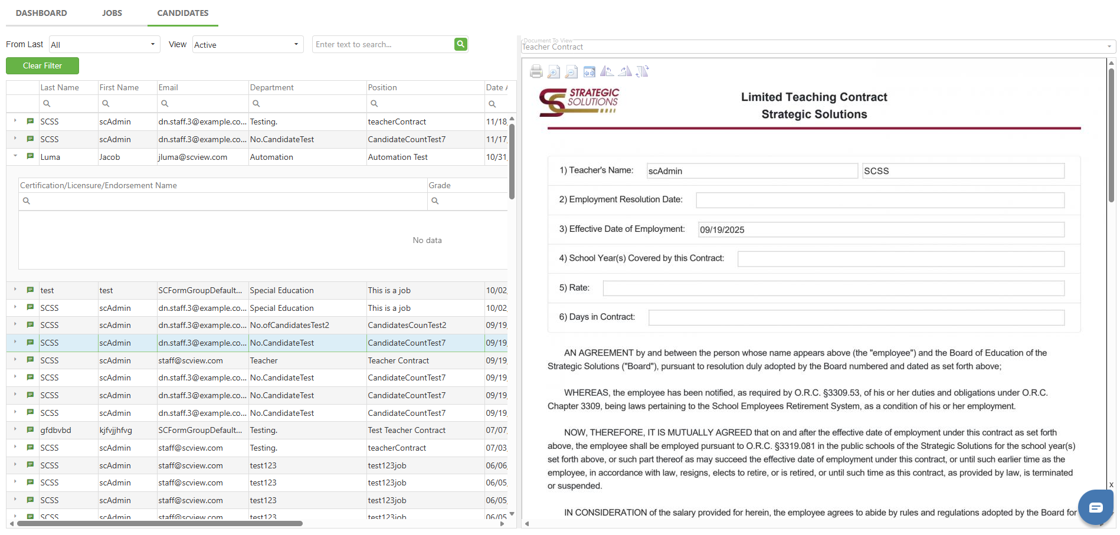Sort by Certification/Licensure/Endorsement Name header
Image resolution: width=1120 pixels, height=535 pixels.
223,185
